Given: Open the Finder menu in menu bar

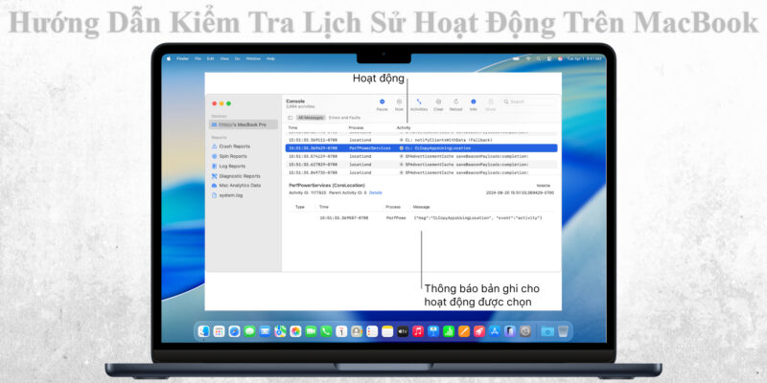Looking at the screenshot, I should 182,58.
